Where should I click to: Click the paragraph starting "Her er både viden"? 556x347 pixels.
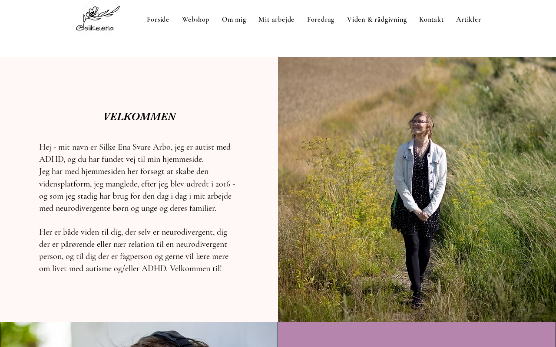click(x=134, y=250)
